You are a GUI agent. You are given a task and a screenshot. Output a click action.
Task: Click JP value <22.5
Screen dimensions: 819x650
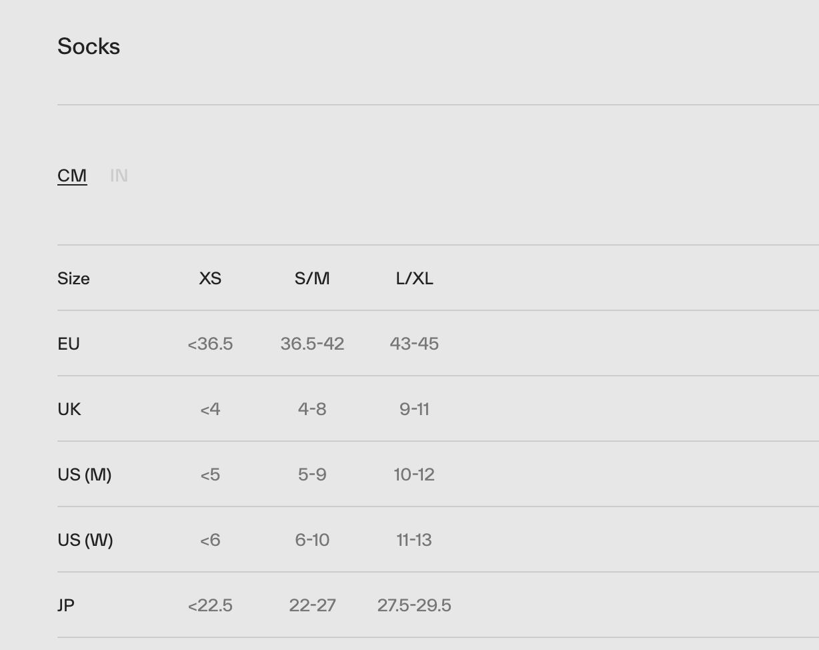tap(210, 605)
